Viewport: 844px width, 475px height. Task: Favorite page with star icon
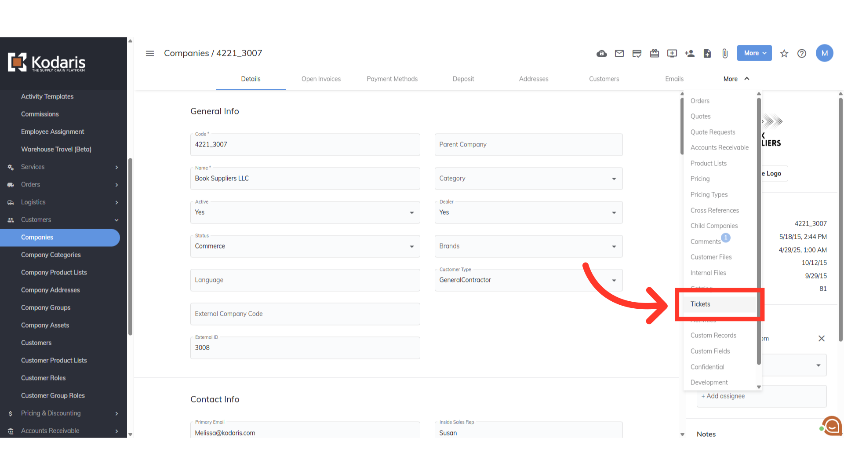click(x=784, y=54)
